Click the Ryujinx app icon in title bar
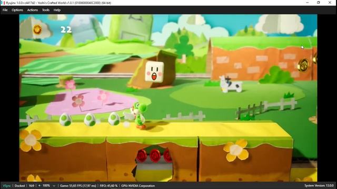Image resolution: width=337 pixels, height=189 pixels. 3,3
